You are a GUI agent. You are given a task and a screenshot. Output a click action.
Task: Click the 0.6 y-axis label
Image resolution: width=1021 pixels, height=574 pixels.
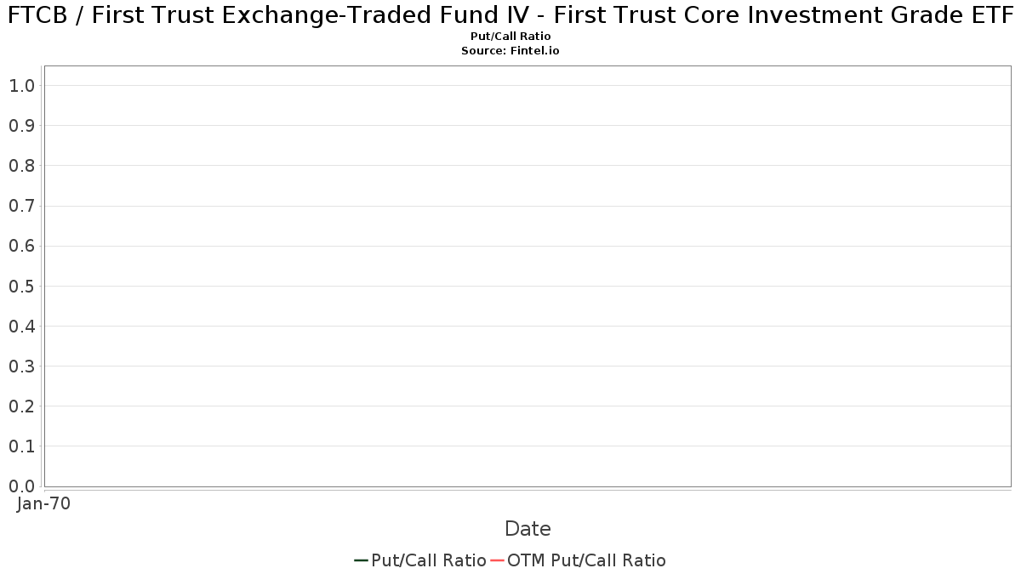click(x=21, y=246)
